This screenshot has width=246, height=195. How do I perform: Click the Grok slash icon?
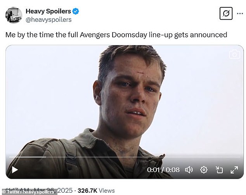(226, 14)
